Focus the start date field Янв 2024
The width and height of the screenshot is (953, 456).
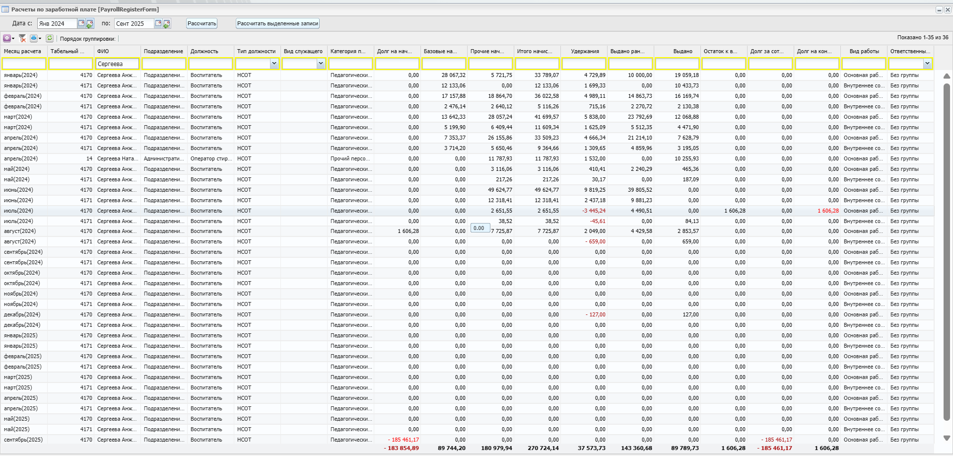click(57, 23)
